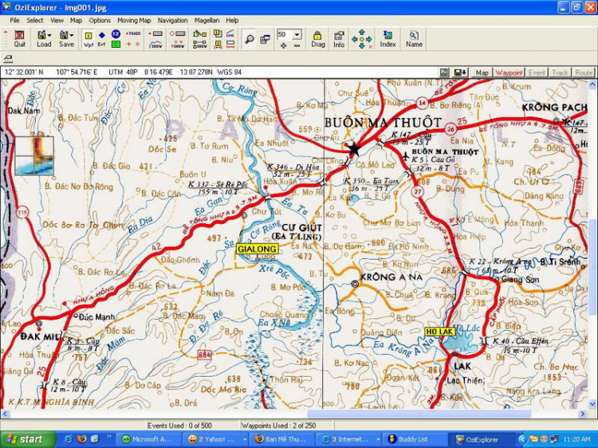Click the Quit toolbar icon
Screen dimensions: 598x448
pos(19,39)
